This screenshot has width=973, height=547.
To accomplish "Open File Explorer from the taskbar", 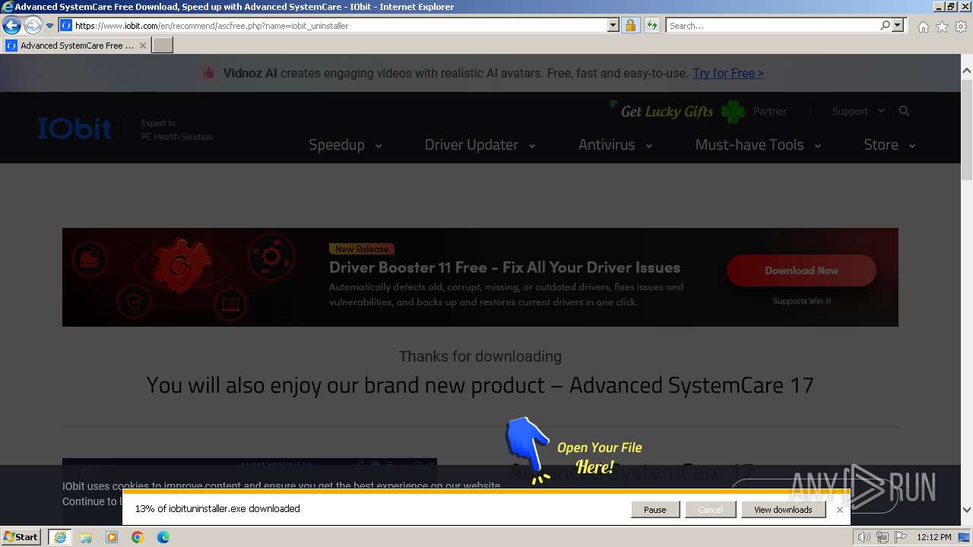I will pyautogui.click(x=86, y=537).
